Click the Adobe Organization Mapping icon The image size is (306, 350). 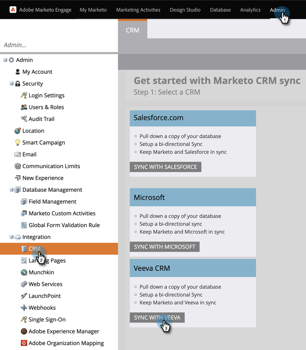click(x=24, y=343)
